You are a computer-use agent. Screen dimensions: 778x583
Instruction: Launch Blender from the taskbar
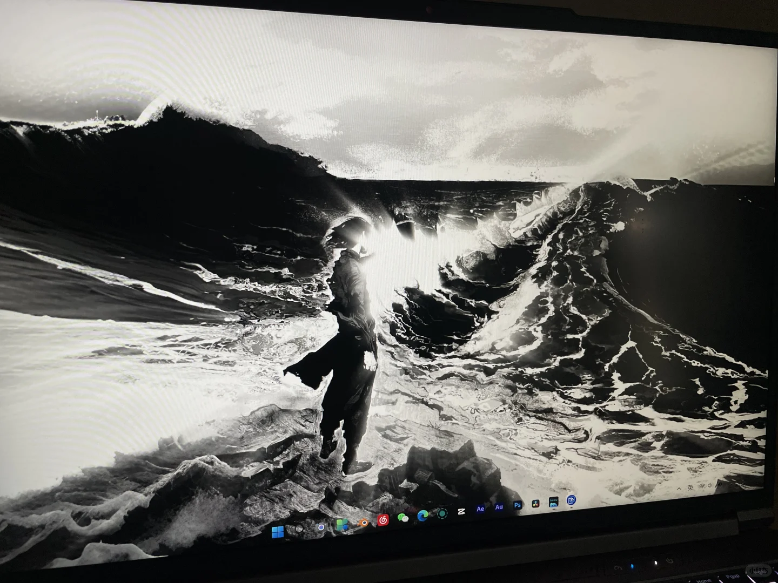[x=364, y=523]
